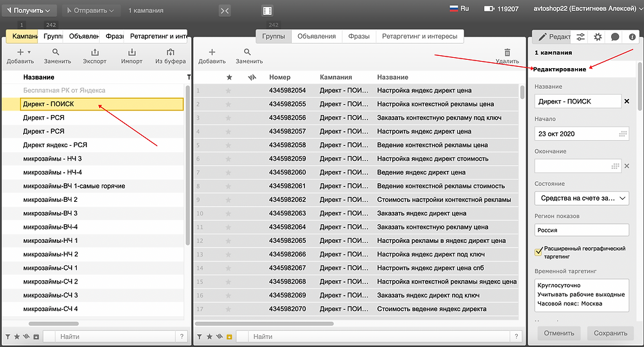Click the yellow archive icon under groups list
The height and width of the screenshot is (347, 644).
(229, 337)
